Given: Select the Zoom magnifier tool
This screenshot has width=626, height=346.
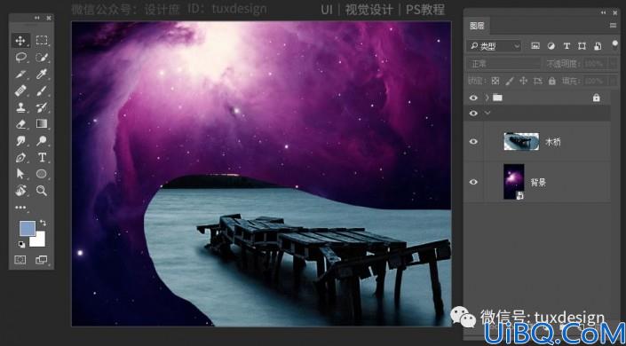Looking at the screenshot, I should tap(42, 191).
